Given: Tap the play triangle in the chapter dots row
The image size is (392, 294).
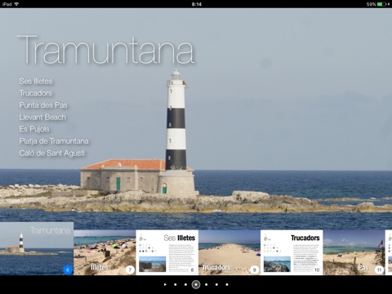Looking at the screenshot, I should pyautogui.click(x=165, y=284).
